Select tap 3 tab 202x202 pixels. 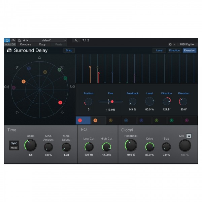114,120
